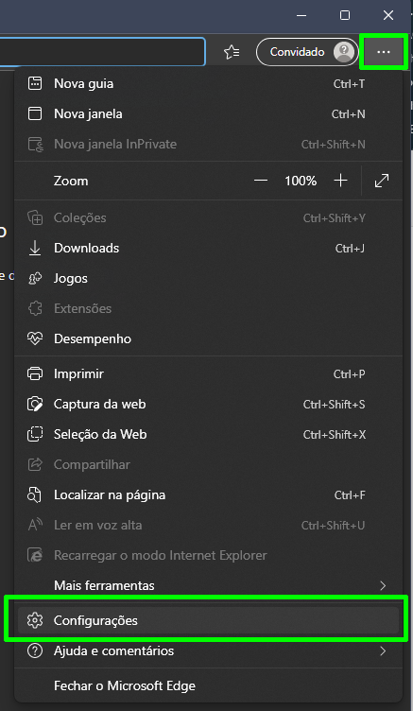Image resolution: width=413 pixels, height=711 pixels.
Task: Click the Desempenho heart pulse icon
Action: 35,338
